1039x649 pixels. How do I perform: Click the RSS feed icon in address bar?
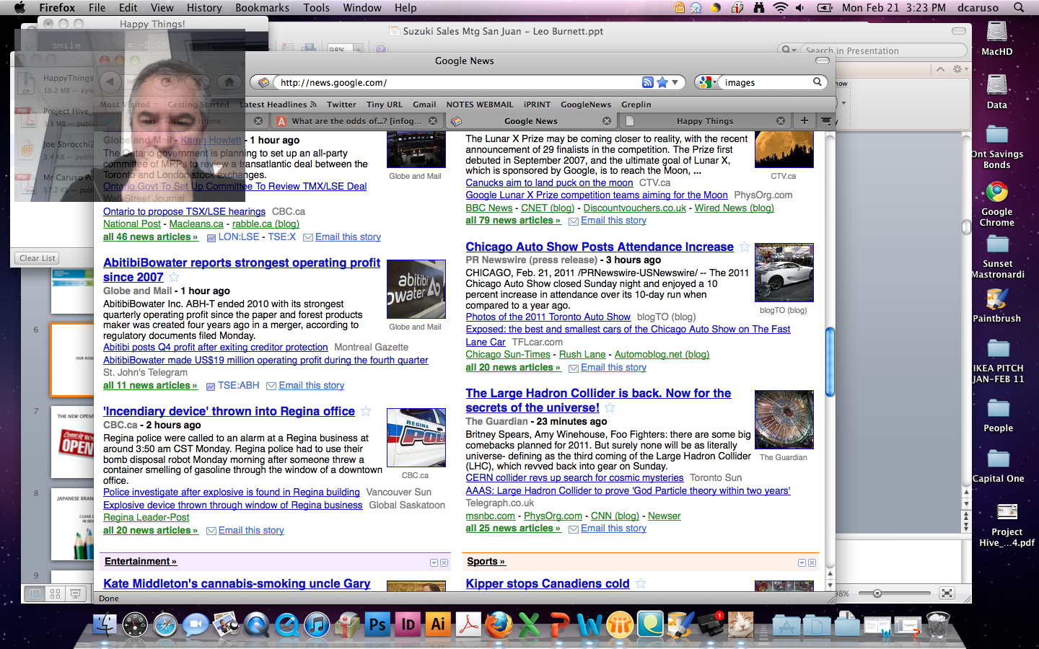pyautogui.click(x=647, y=82)
